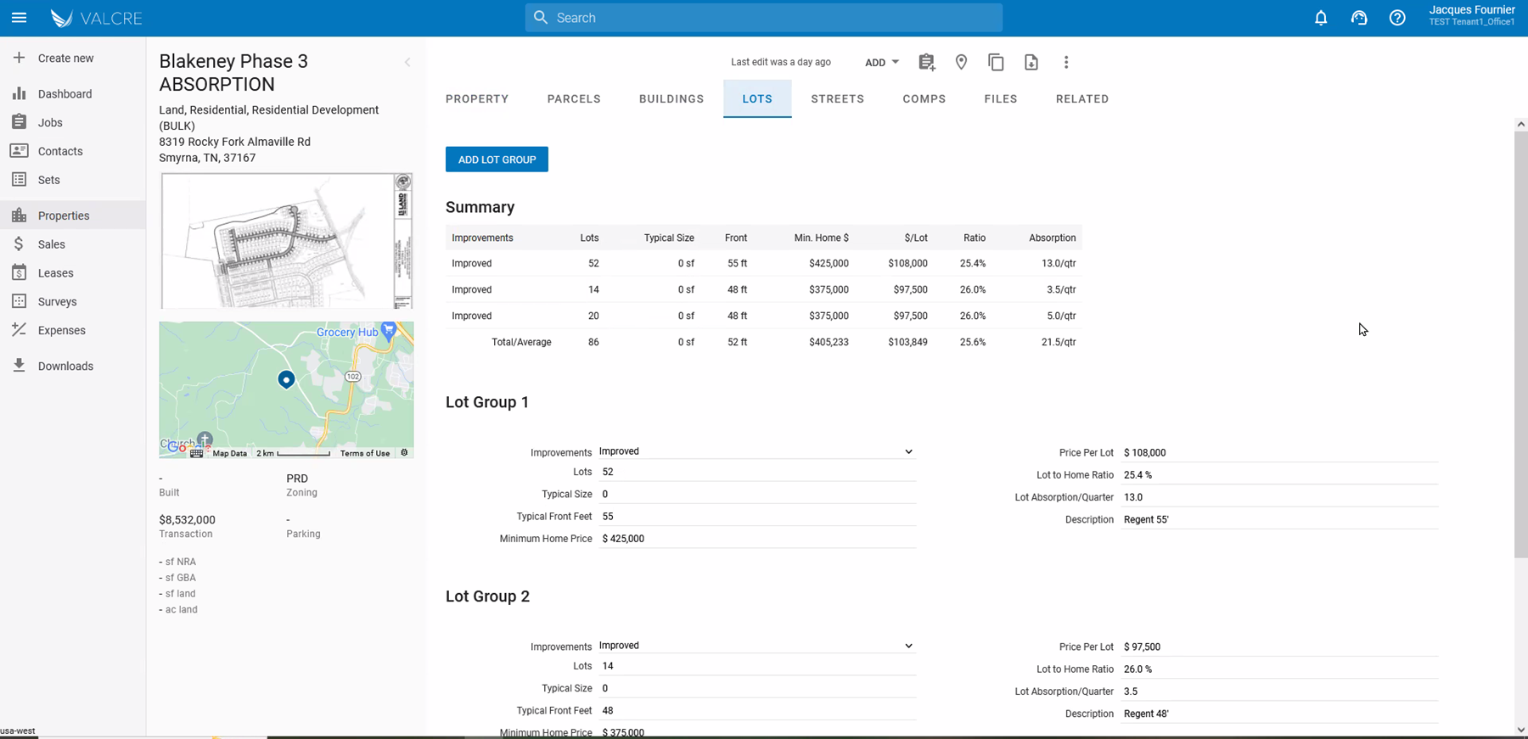Switch to the PARCELS tab

574,99
